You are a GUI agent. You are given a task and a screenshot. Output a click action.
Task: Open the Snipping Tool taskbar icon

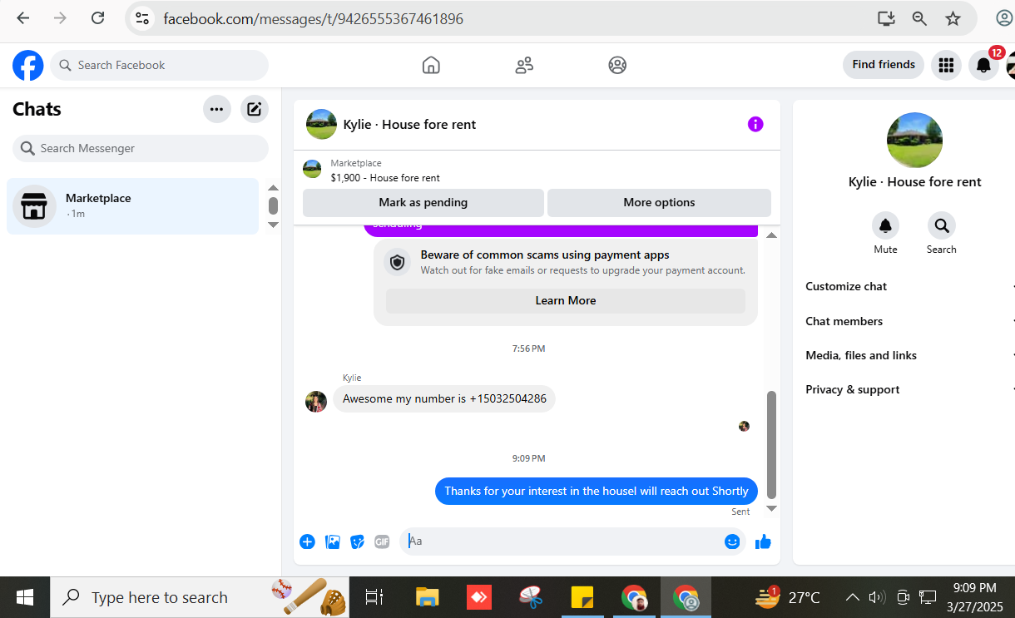coord(531,597)
